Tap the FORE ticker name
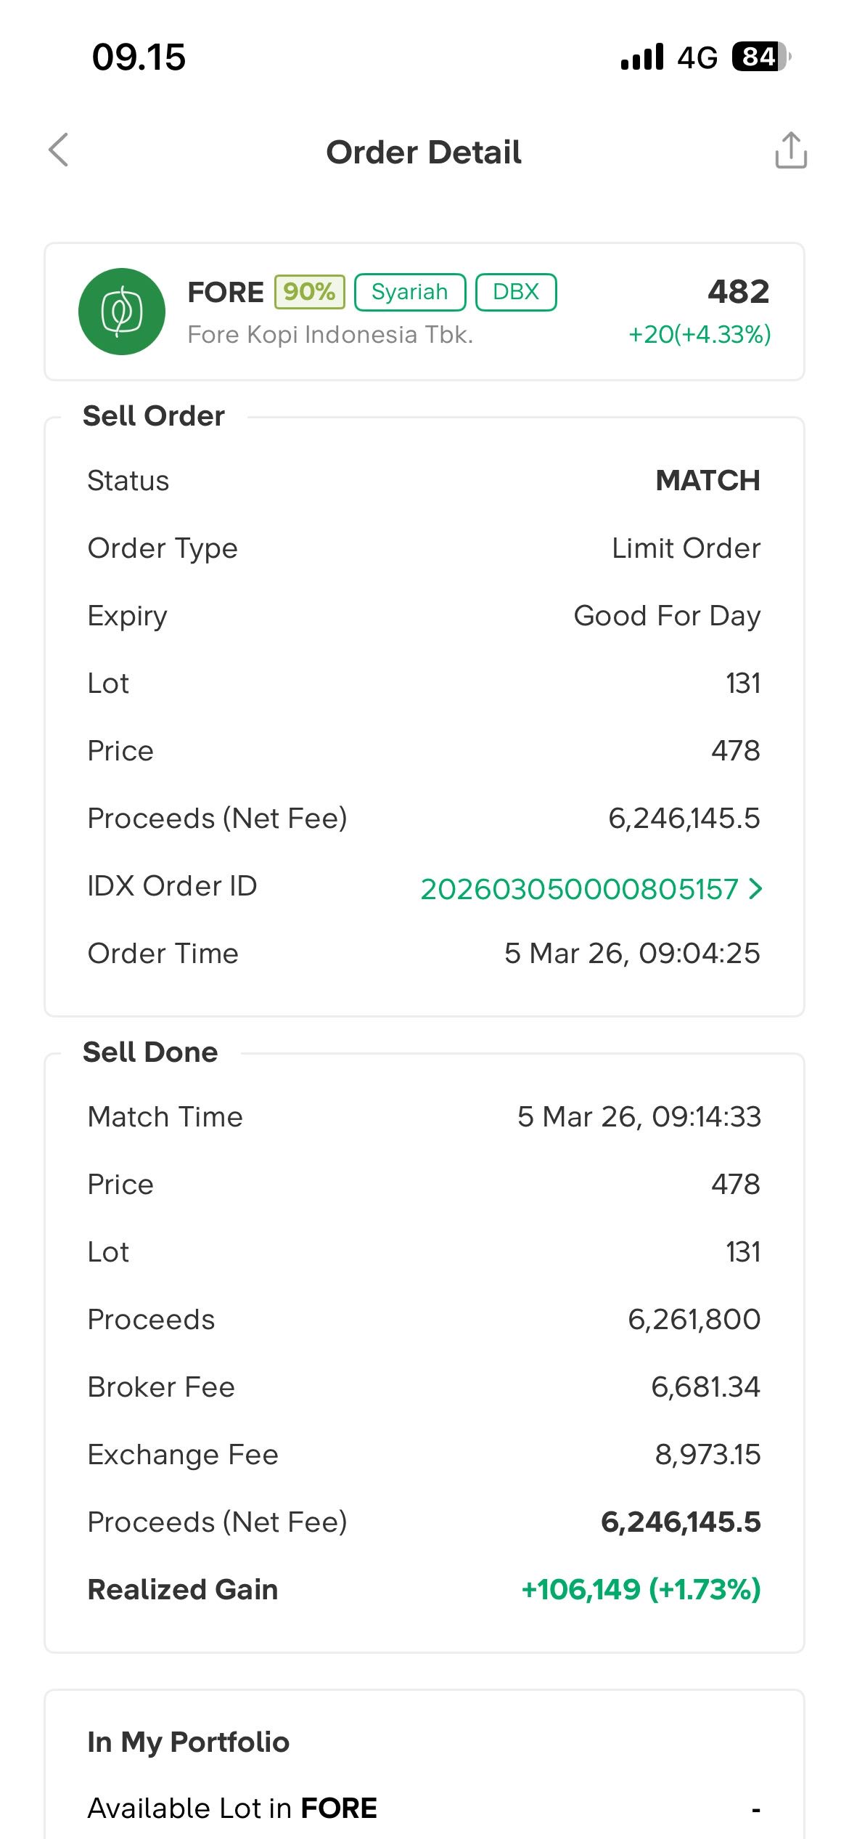Screen dimensions: 849x1839 click(x=226, y=292)
